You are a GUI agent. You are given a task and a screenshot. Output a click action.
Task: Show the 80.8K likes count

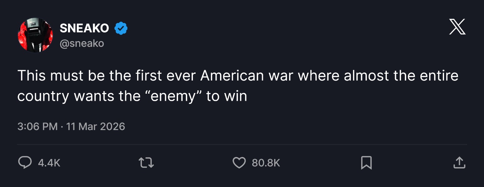pyautogui.click(x=266, y=163)
